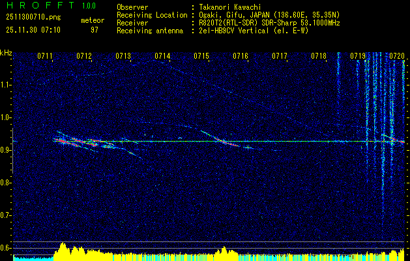The image size is (410, 261).
Task: Click the 0711 time marker
Action: coord(45,56)
